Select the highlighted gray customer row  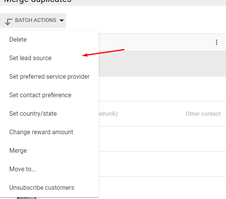coord(162,64)
